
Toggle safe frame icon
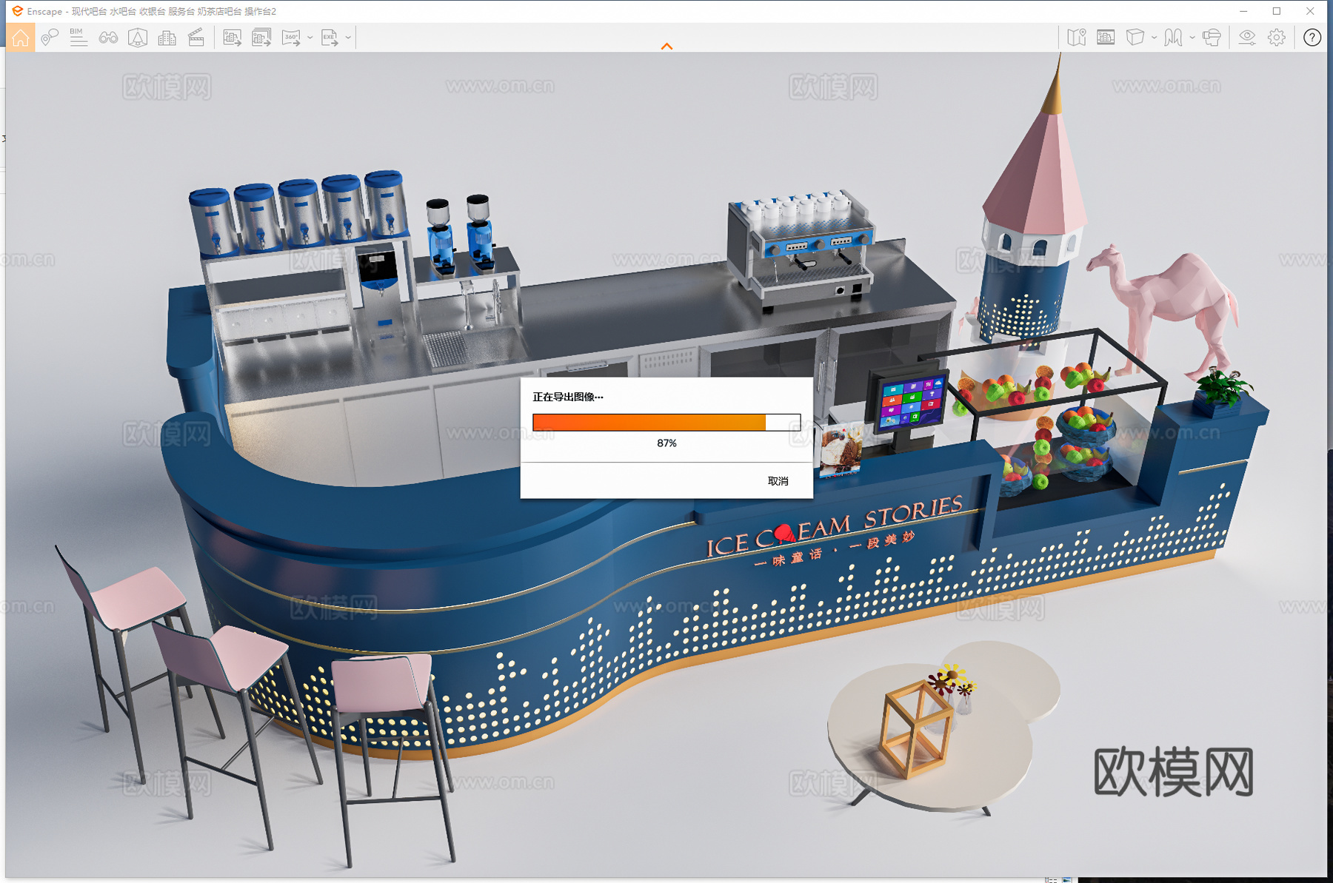[x=138, y=37]
